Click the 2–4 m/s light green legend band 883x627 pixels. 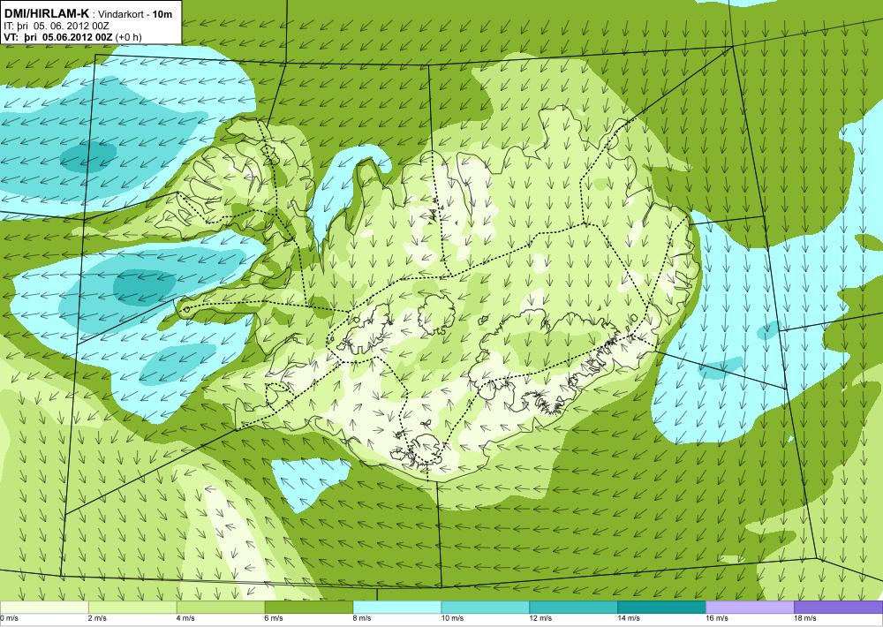click(132, 607)
